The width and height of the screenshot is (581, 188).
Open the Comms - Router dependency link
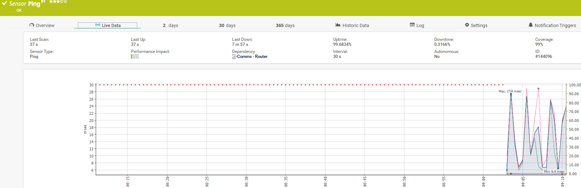coord(252,57)
